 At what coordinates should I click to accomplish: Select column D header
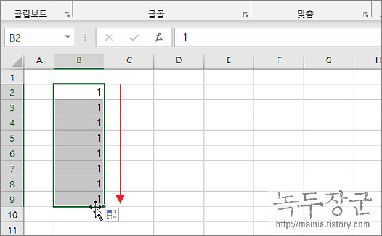point(179,60)
